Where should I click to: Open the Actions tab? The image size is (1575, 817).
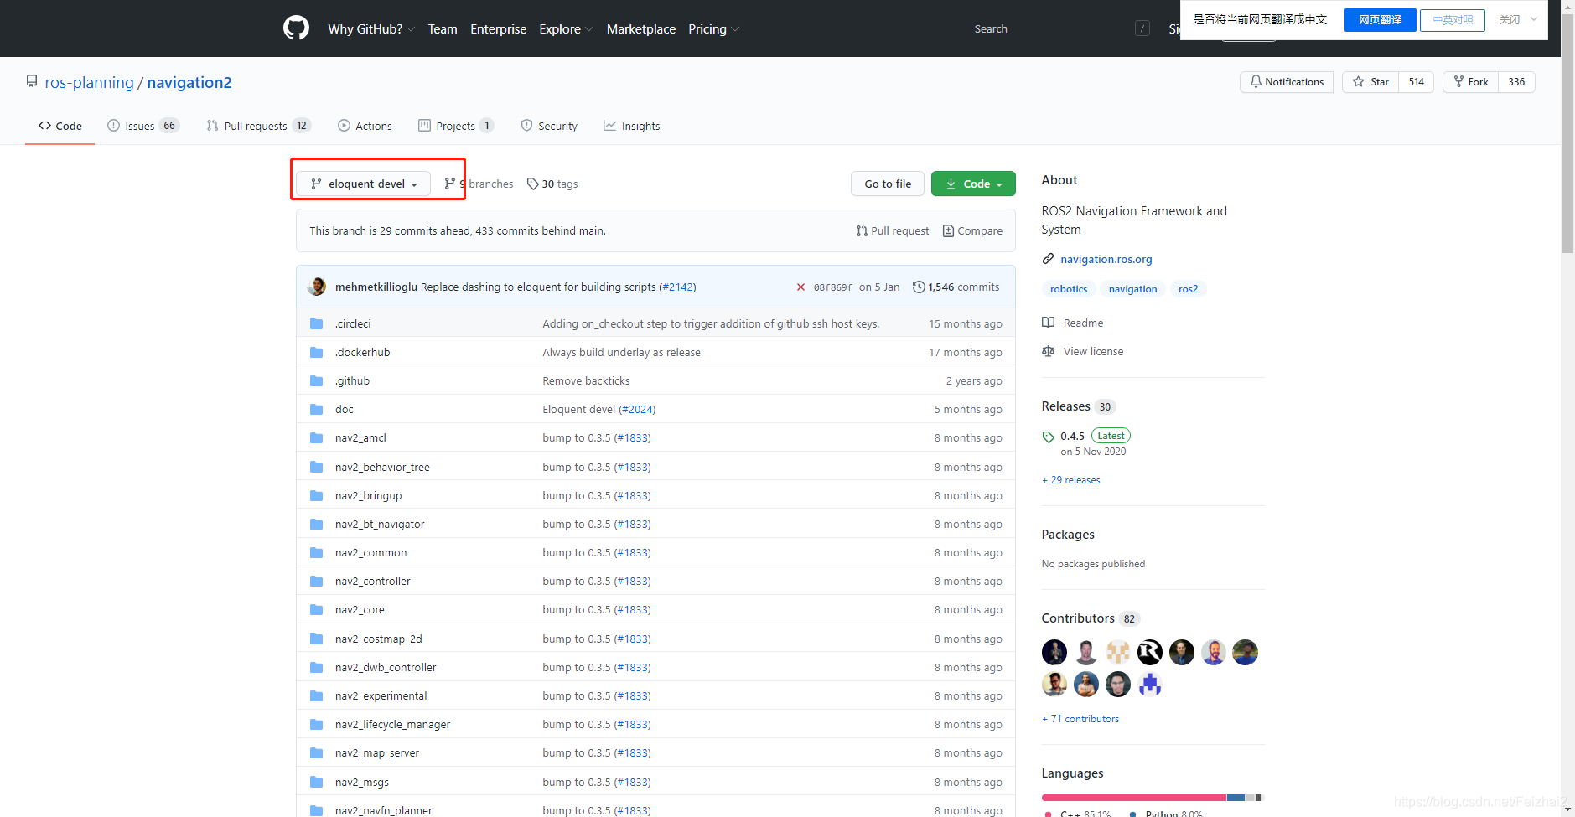point(365,126)
